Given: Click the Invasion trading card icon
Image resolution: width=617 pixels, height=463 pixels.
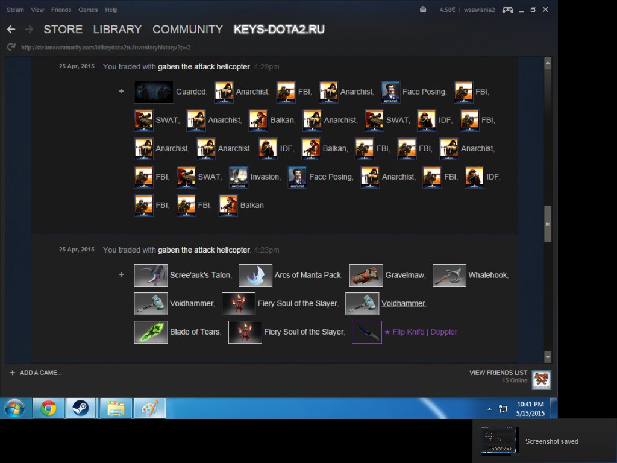Looking at the screenshot, I should 239,177.
